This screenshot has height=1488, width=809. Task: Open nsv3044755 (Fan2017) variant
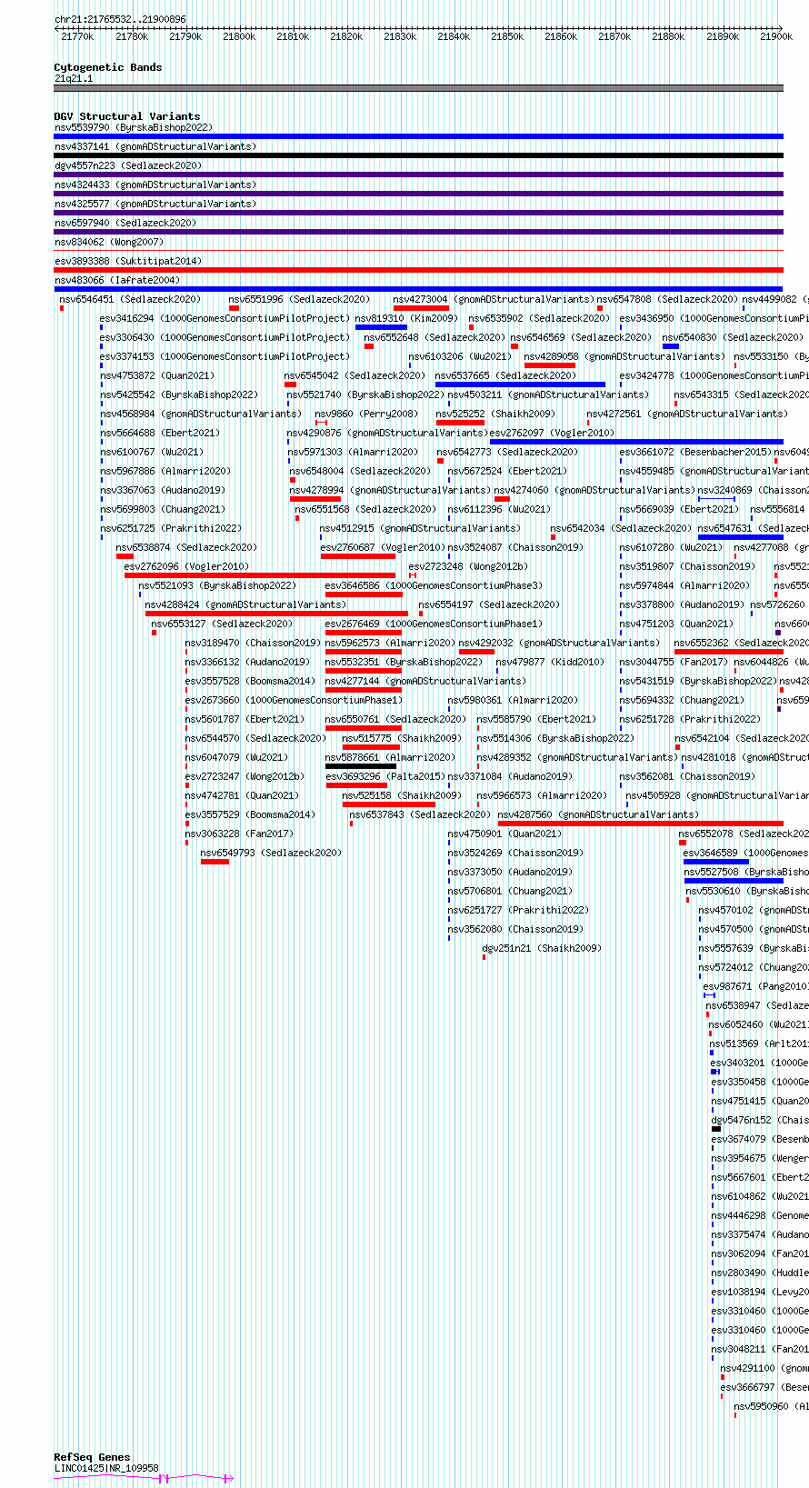point(674,663)
